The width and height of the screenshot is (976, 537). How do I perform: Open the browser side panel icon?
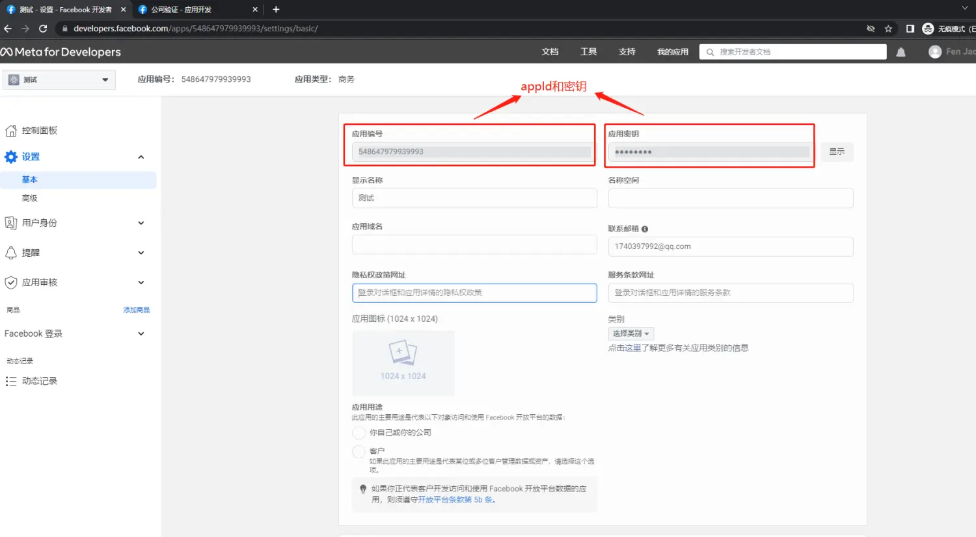tap(910, 29)
